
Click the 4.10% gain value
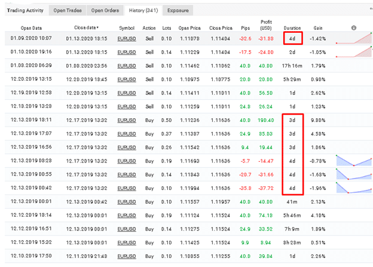pos(318,216)
